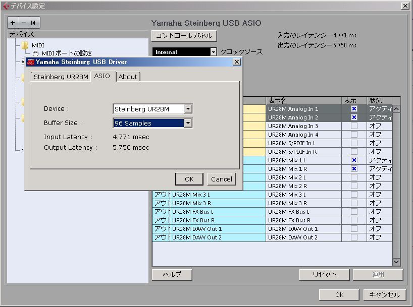Screen dimensions: 413x307
Task: Switch to the Steinberg UR28M tab
Action: 60,77
